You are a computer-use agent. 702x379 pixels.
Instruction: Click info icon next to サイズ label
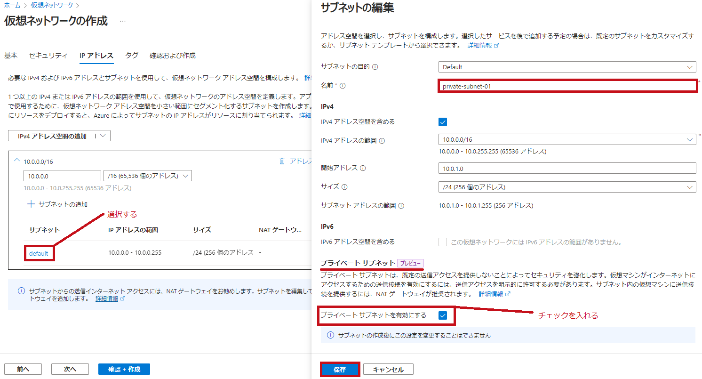click(x=344, y=187)
